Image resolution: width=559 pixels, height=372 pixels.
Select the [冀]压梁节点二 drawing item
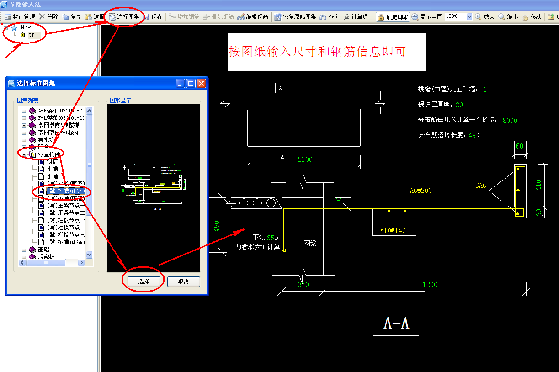pos(66,213)
